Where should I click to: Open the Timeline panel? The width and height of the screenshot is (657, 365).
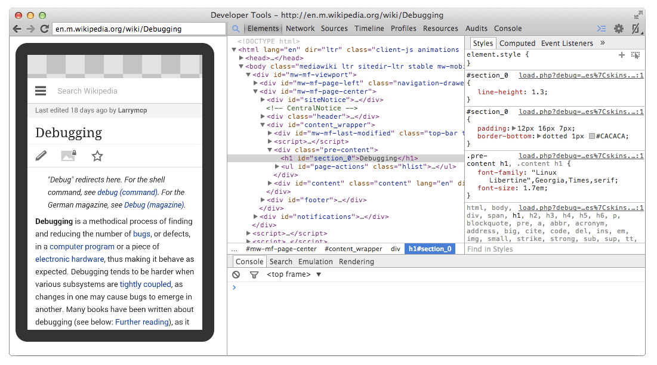[369, 29]
